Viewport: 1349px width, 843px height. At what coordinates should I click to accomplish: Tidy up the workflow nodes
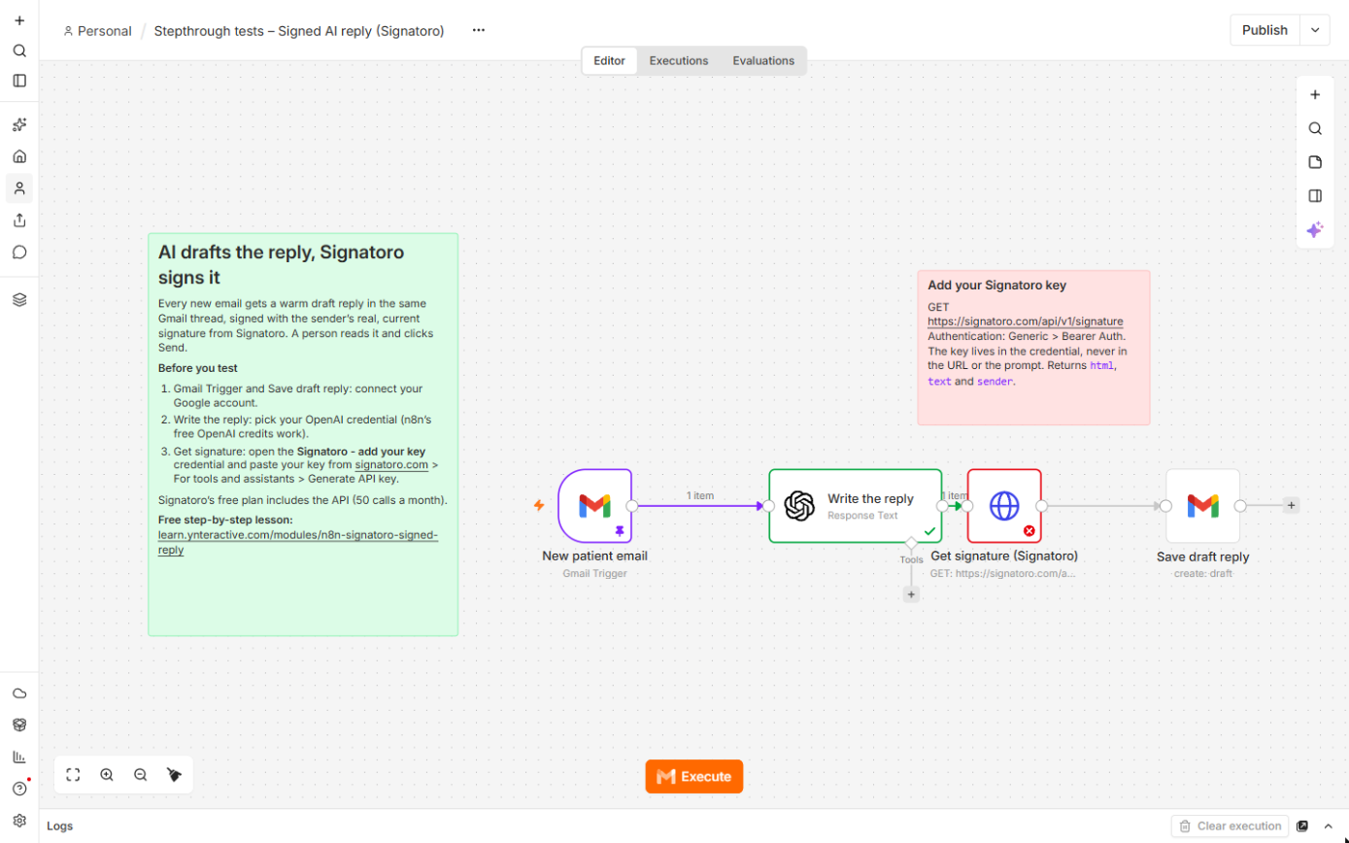(x=175, y=775)
